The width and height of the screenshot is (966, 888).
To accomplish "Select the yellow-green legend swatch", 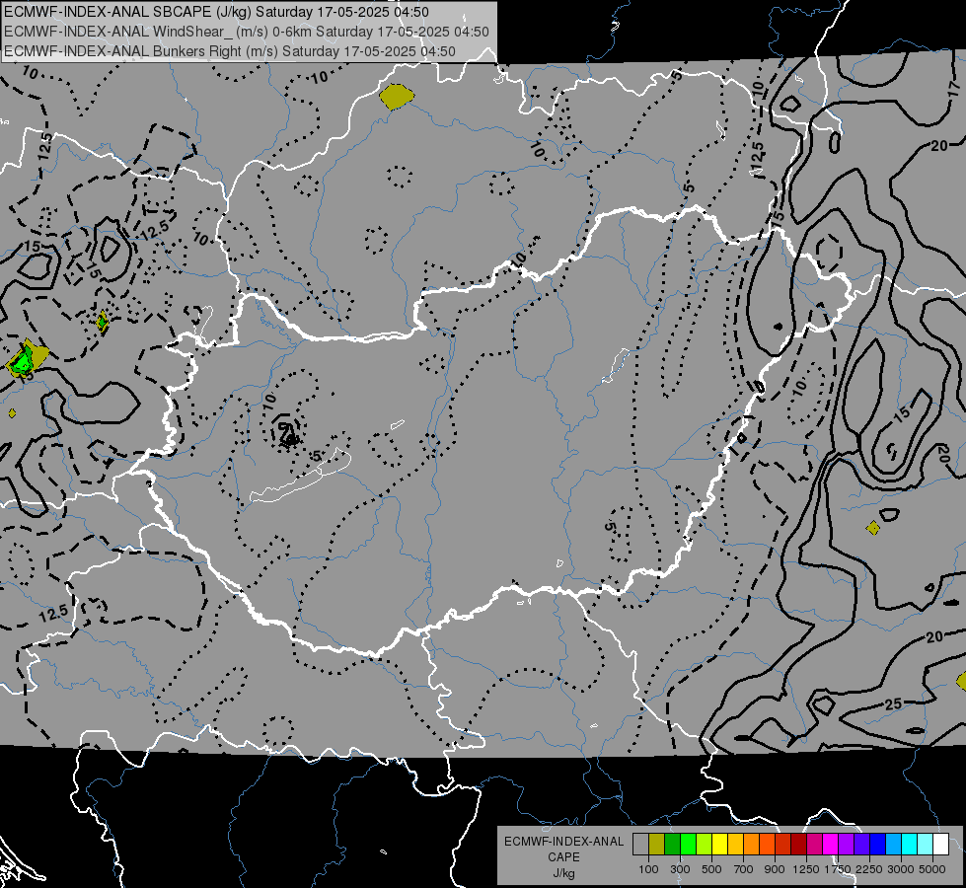I will 704,844.
